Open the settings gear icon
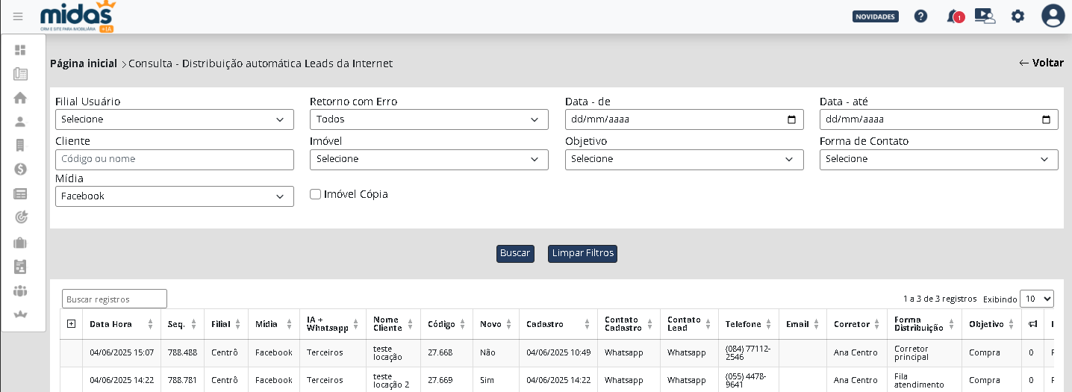The height and width of the screenshot is (392, 1072). point(1018,16)
